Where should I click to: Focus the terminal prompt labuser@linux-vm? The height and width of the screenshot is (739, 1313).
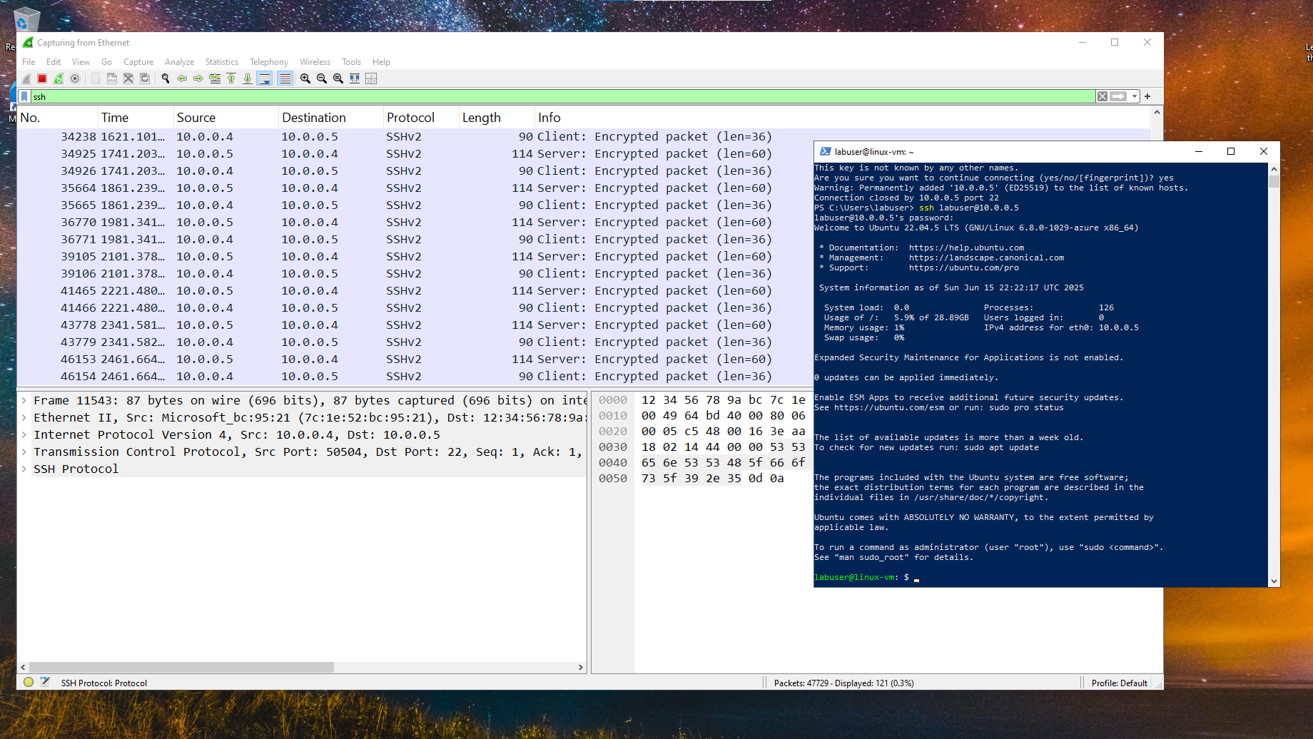pos(856,577)
